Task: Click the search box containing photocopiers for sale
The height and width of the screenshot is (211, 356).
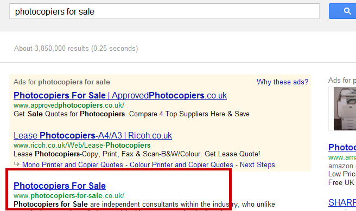Action: click(x=164, y=11)
